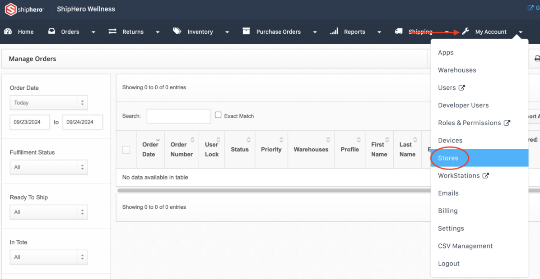540x279 pixels.
Task: Click the Reports bar chart icon
Action: tap(334, 32)
